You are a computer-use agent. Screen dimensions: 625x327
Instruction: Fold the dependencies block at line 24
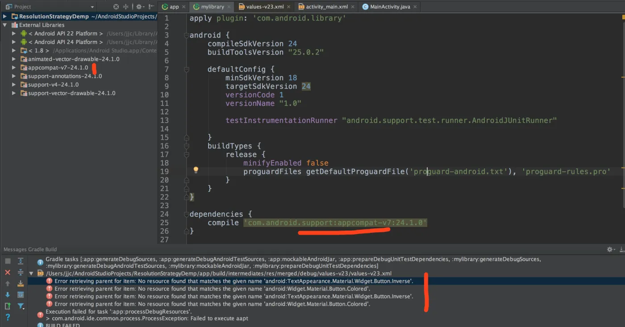[187, 214]
